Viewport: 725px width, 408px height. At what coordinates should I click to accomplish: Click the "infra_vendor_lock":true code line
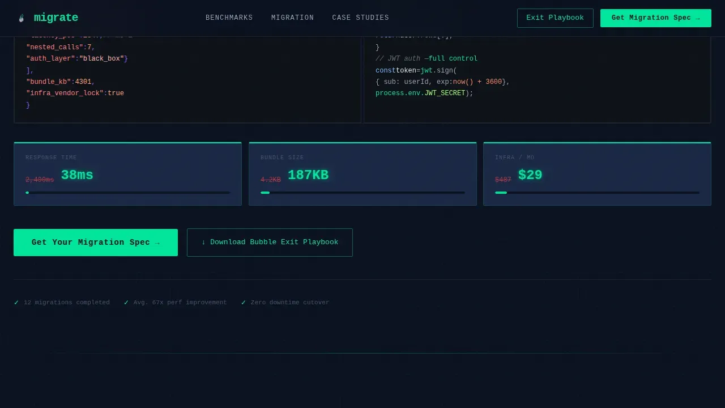[75, 93]
